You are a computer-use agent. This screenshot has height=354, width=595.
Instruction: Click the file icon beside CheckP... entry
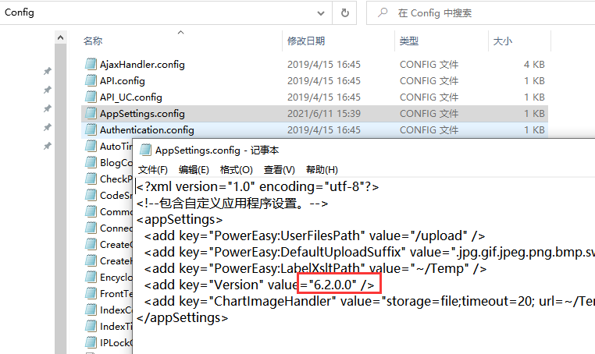click(91, 178)
